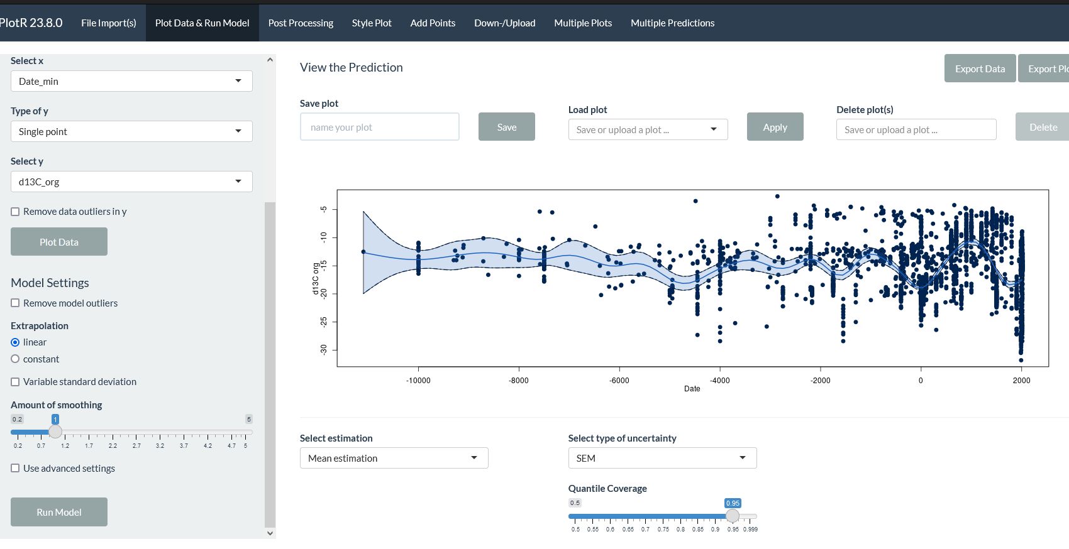Click the Export Data button
This screenshot has height=549, width=1069.
(x=980, y=68)
